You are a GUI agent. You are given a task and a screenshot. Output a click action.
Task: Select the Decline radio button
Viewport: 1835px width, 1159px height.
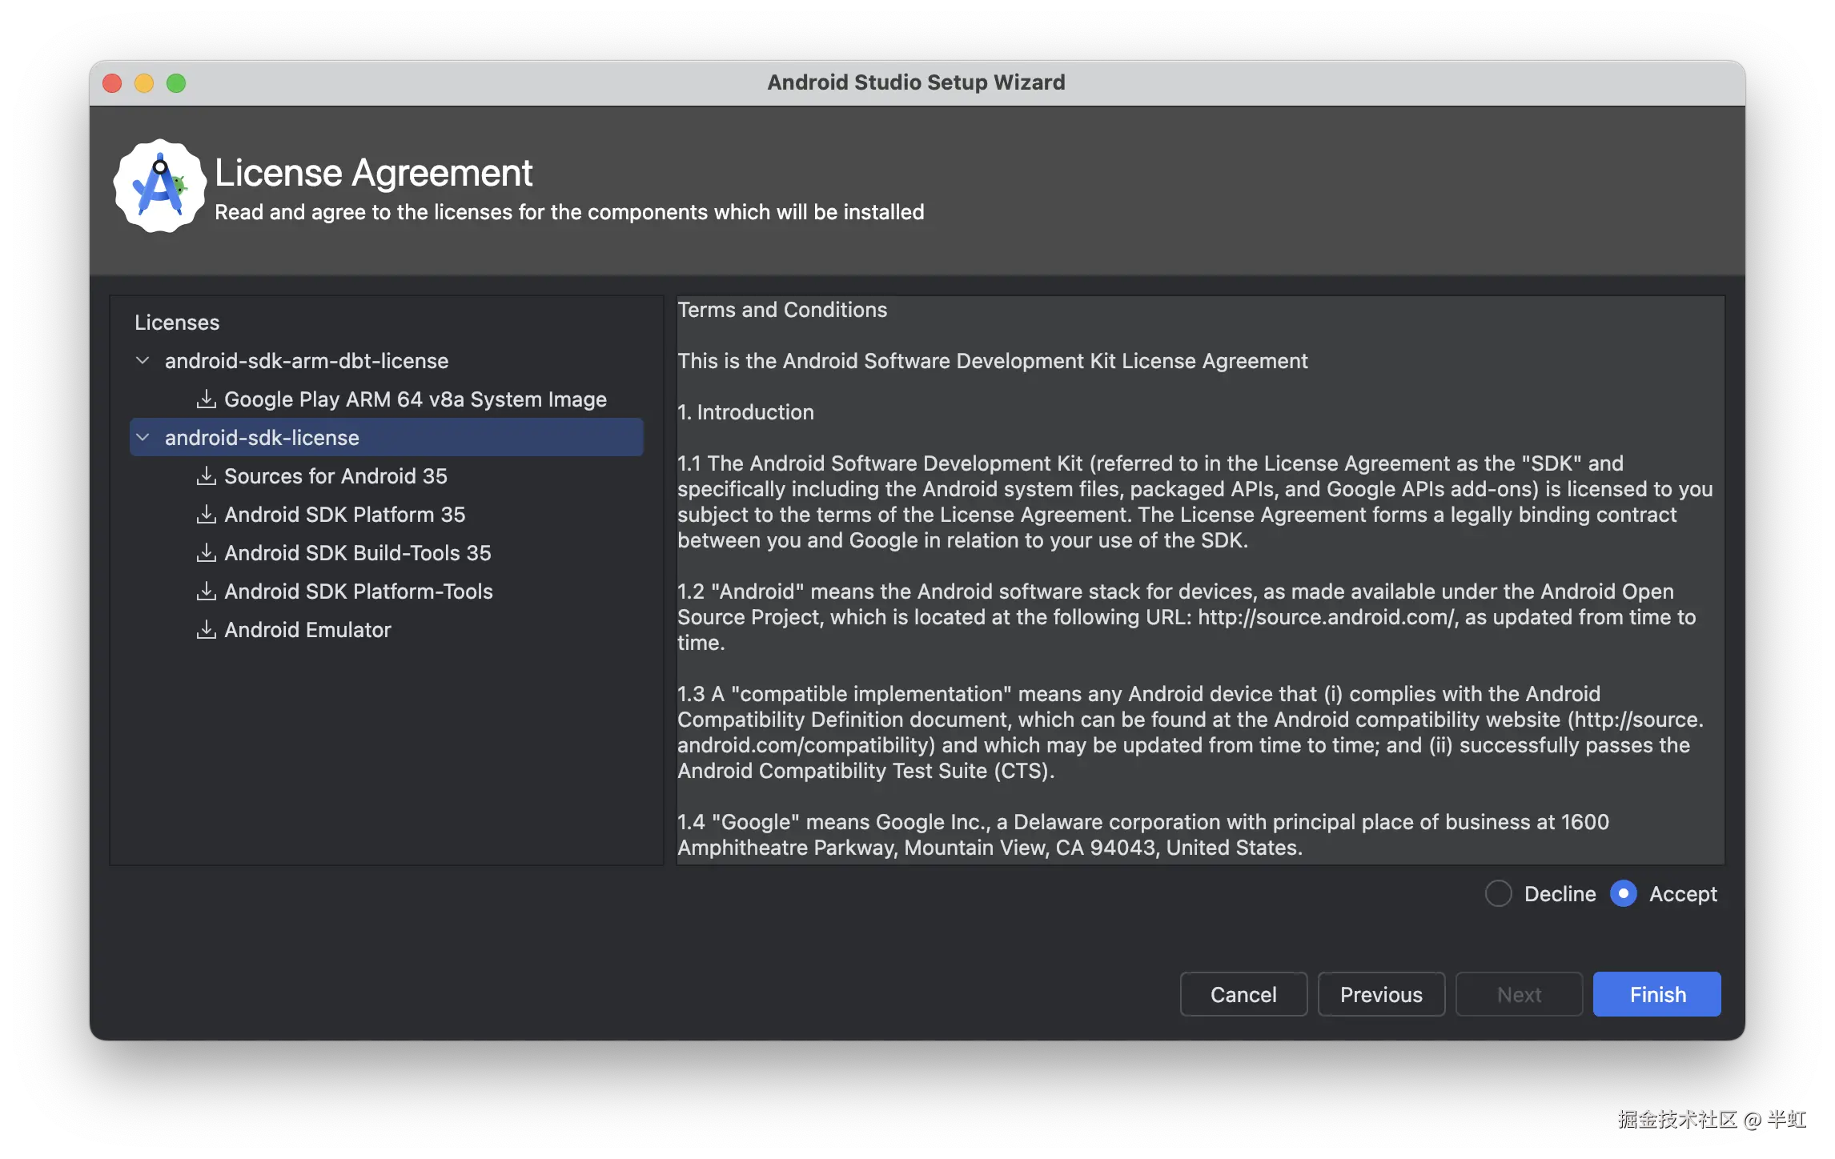point(1498,893)
